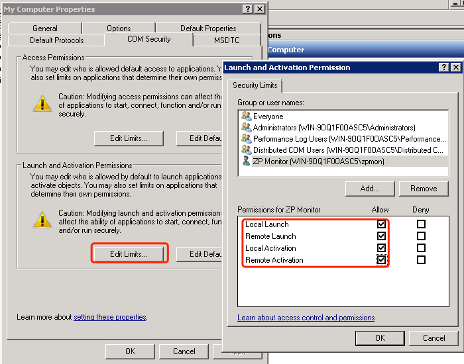Open the access control and permissions link
The width and height of the screenshot is (464, 364).
306,318
